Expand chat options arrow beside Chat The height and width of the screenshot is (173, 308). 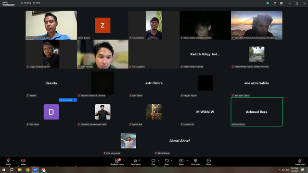158,161
